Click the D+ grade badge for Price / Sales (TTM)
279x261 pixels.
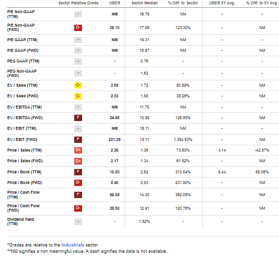78,150
